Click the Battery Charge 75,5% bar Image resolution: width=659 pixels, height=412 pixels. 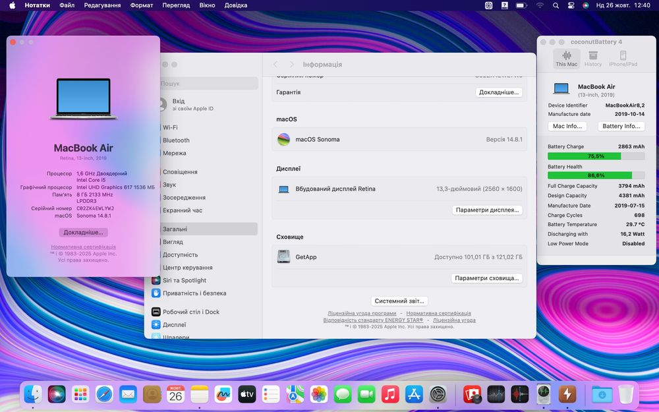596,156
